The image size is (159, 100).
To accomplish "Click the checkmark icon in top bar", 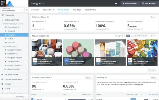I will [116, 4].
